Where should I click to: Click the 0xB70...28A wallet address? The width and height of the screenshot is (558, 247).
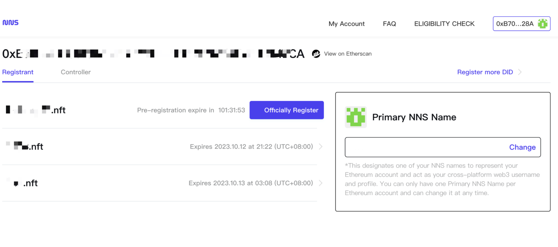(515, 24)
